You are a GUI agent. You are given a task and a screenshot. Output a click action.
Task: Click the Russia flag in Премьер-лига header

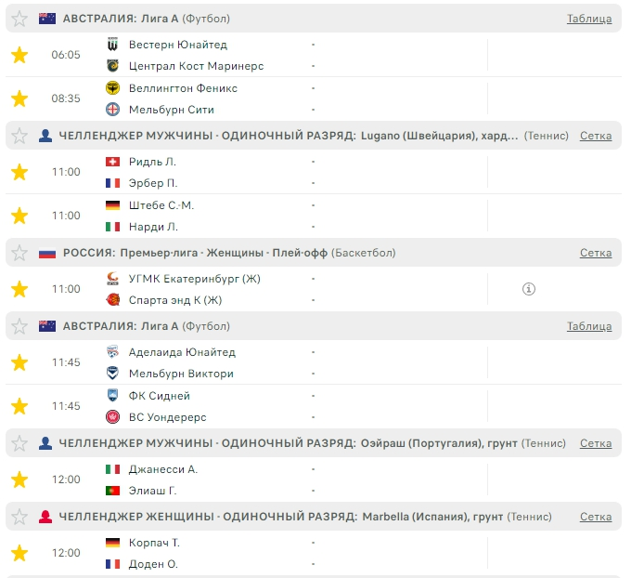(47, 253)
